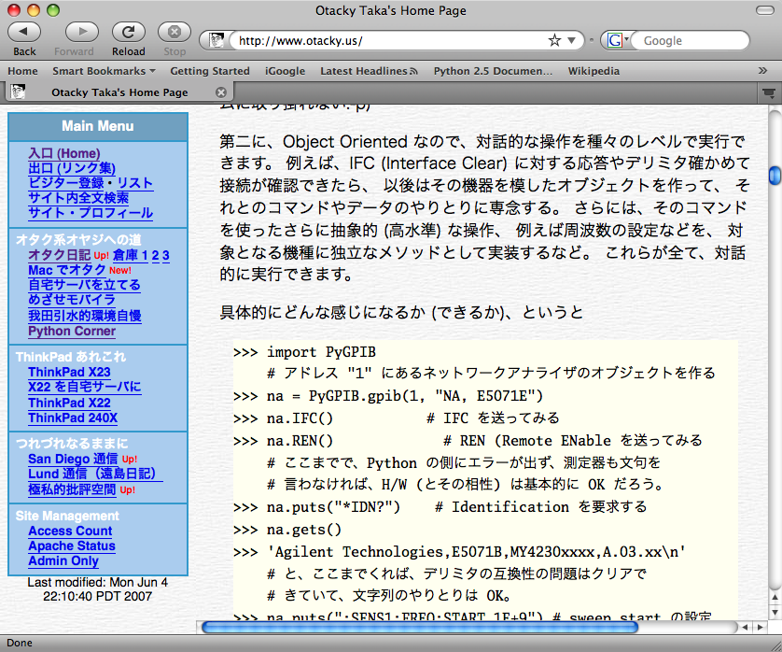Viewport: 782px width, 652px height.
Task: Click the 'Main Menu' sidebar heading
Action: click(98, 126)
